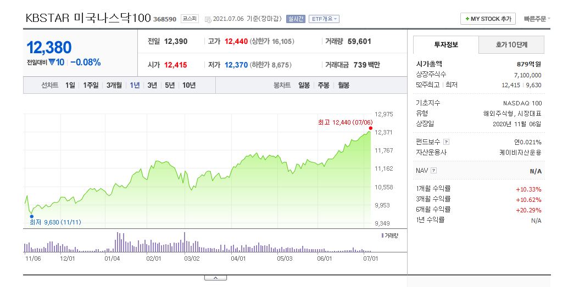Click the 케이비자산운용 asset manager name

pyautogui.click(x=520, y=153)
